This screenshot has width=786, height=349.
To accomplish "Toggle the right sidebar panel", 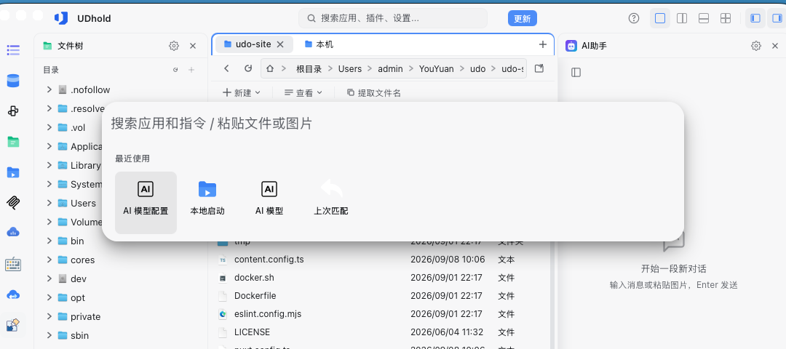I will pos(777,18).
